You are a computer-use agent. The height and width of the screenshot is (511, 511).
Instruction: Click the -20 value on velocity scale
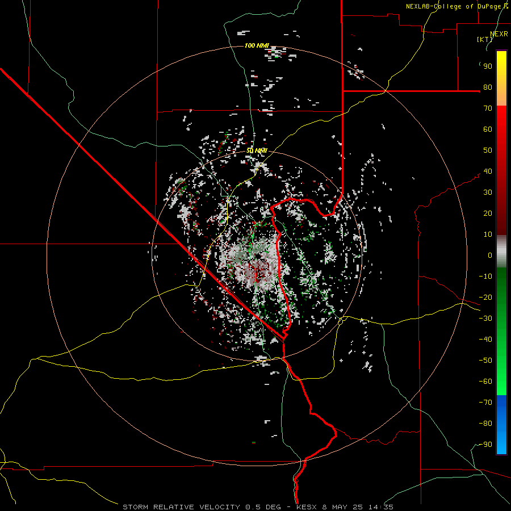(x=485, y=297)
